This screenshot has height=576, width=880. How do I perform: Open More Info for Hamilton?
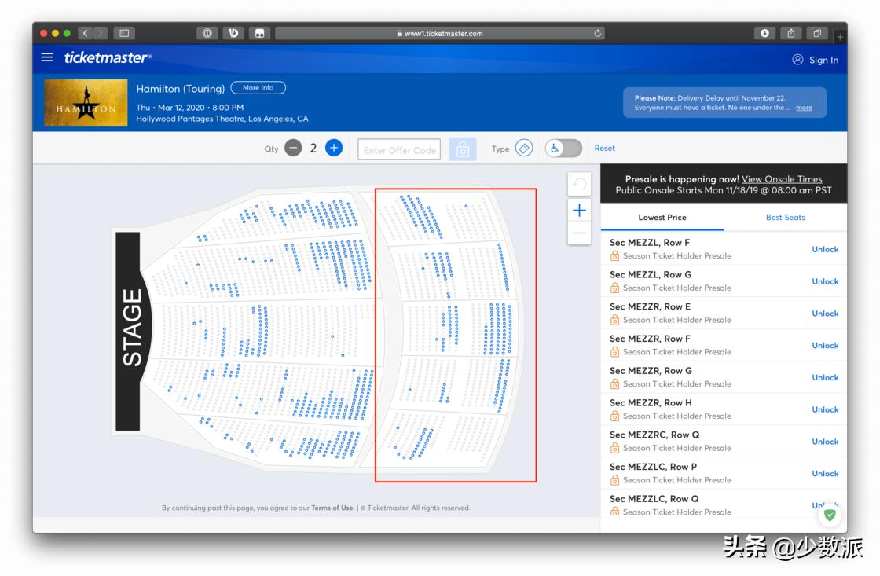pos(258,87)
